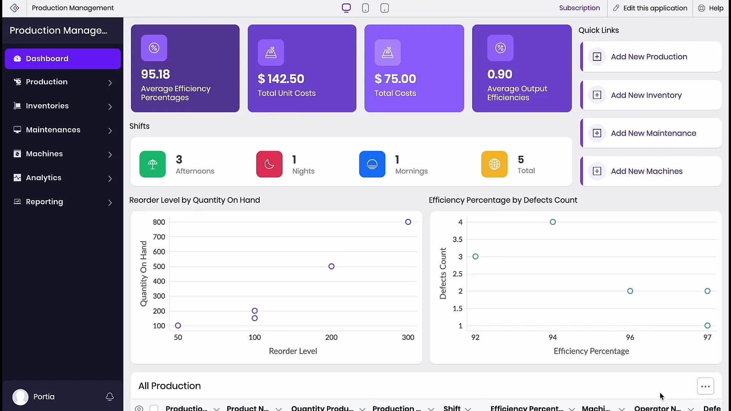
Task: Click the blue Mornings sunrise icon
Action: [x=372, y=164]
